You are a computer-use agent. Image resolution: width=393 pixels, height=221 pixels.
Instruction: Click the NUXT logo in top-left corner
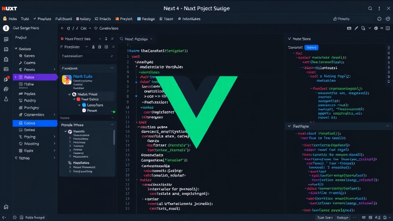point(9,8)
